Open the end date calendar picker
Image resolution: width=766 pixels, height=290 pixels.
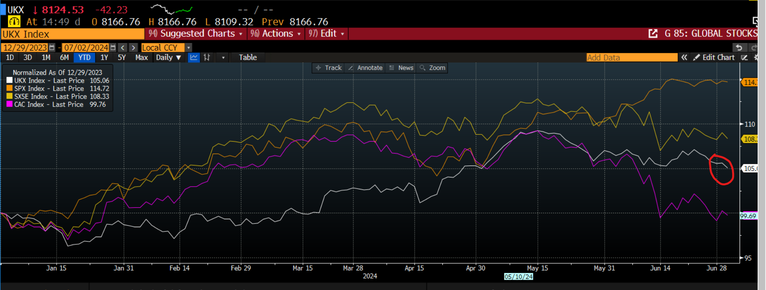(x=113, y=48)
